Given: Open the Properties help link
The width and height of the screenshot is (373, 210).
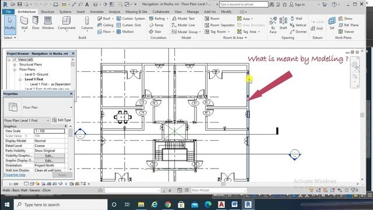Looking at the screenshot, I should click(x=15, y=175).
